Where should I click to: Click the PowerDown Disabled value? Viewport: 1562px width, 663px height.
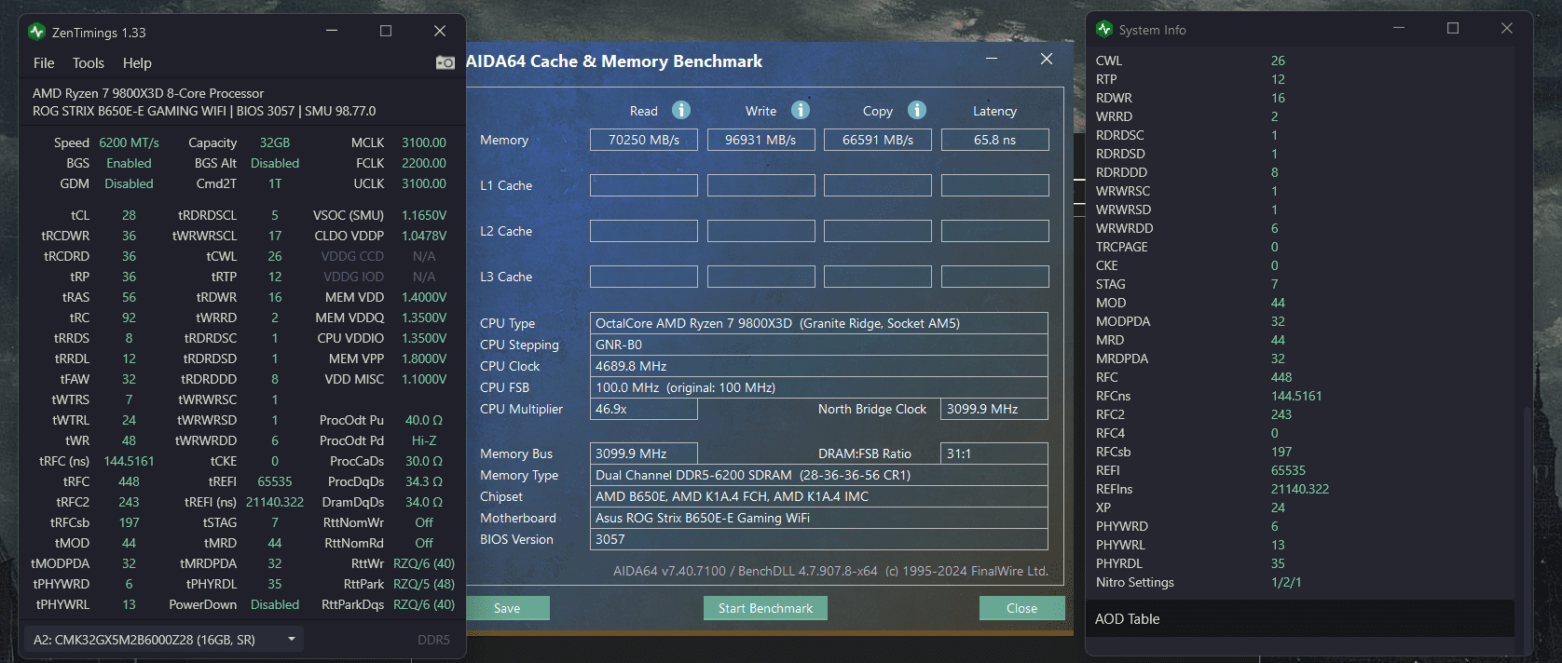[275, 604]
